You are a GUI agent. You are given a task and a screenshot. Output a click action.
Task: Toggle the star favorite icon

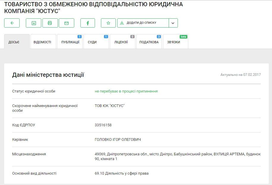108,23
